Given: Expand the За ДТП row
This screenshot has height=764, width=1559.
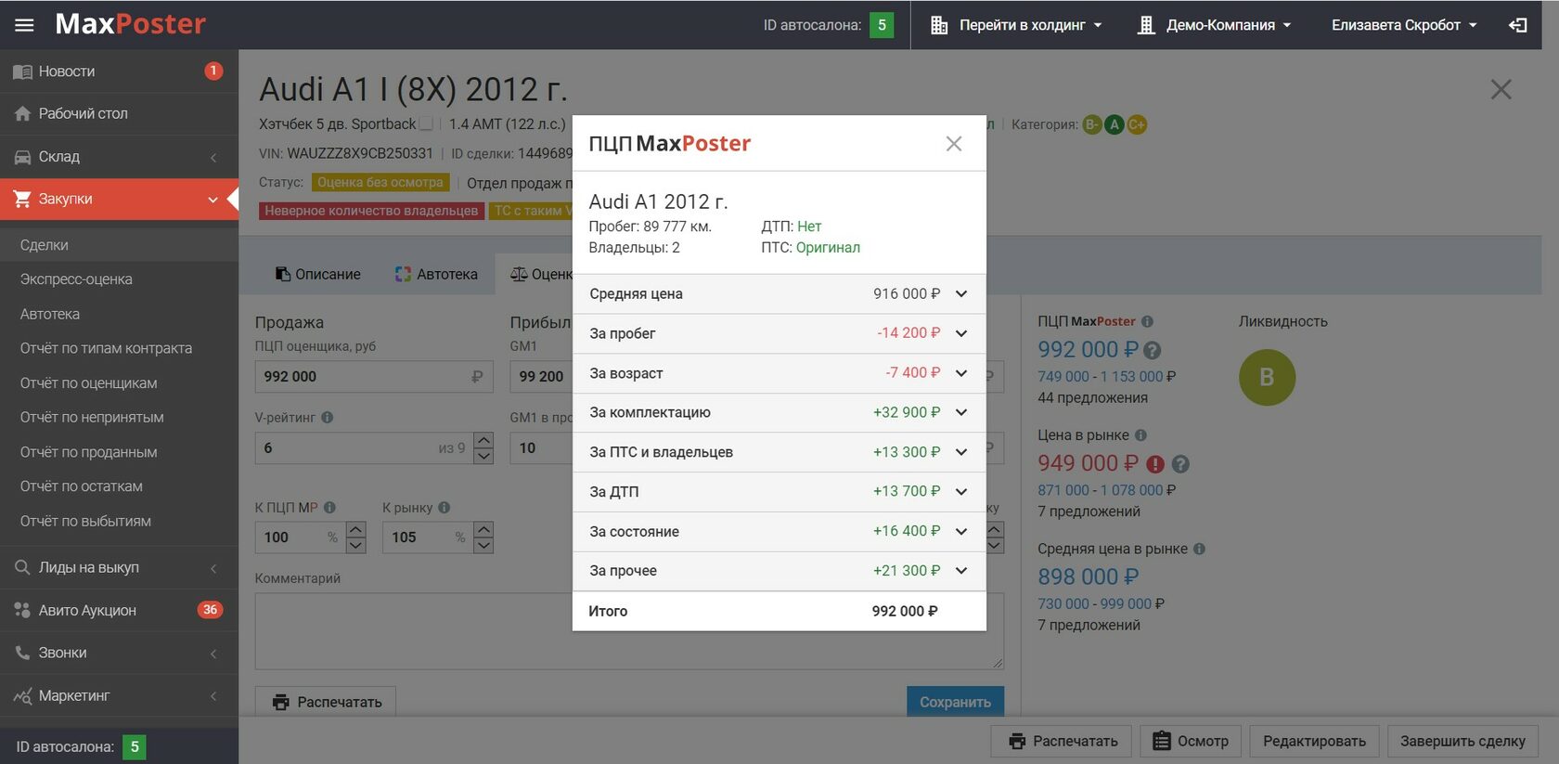Looking at the screenshot, I should tap(961, 491).
